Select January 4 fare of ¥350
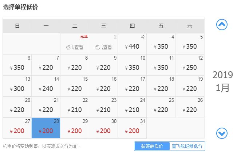The height and width of the screenshot is (156, 241). click(x=161, y=47)
